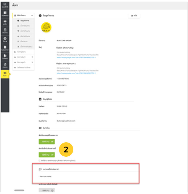
Task: Select the customers icon in the dark sidebar
Action: 5,22
